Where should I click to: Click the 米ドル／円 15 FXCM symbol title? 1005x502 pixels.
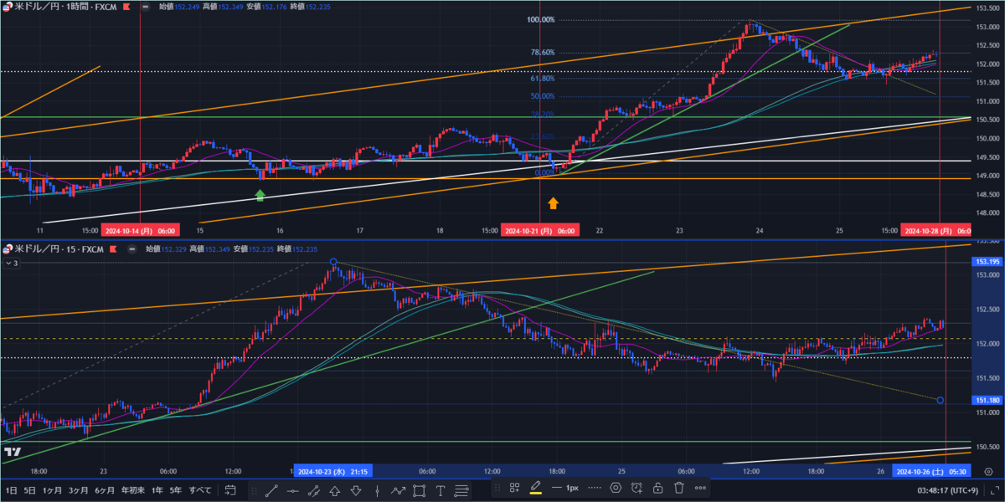(59, 248)
